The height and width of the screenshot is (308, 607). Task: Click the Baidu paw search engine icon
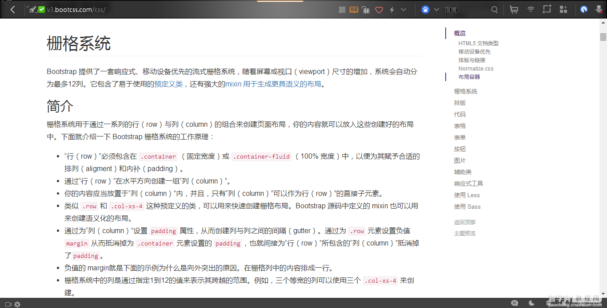point(425,10)
